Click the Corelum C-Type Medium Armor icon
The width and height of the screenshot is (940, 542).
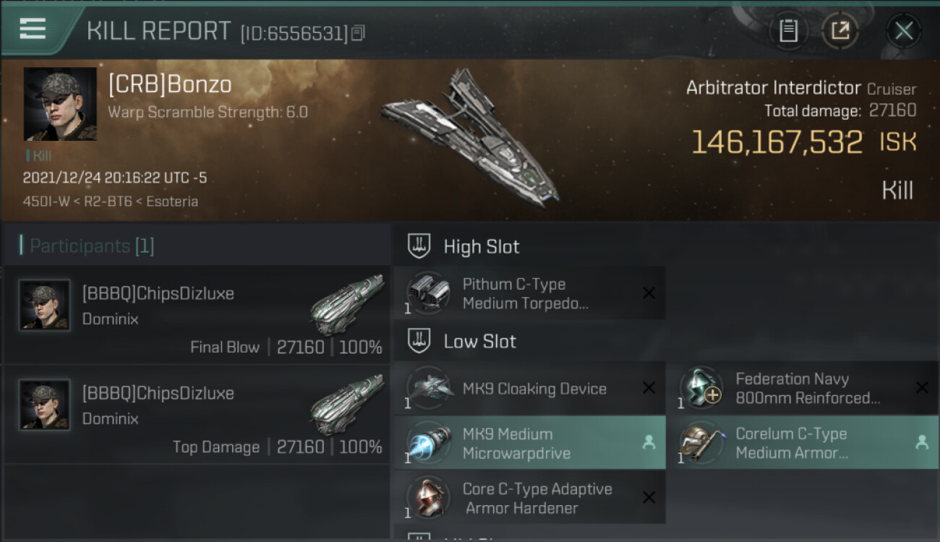(701, 442)
